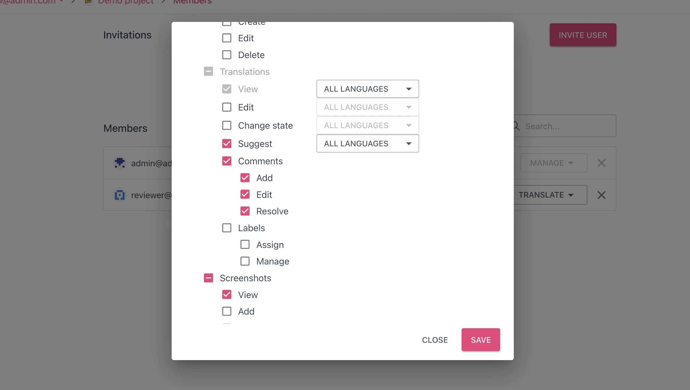This screenshot has width=690, height=390.
Task: Click the SAVE button
Action: pyautogui.click(x=480, y=340)
